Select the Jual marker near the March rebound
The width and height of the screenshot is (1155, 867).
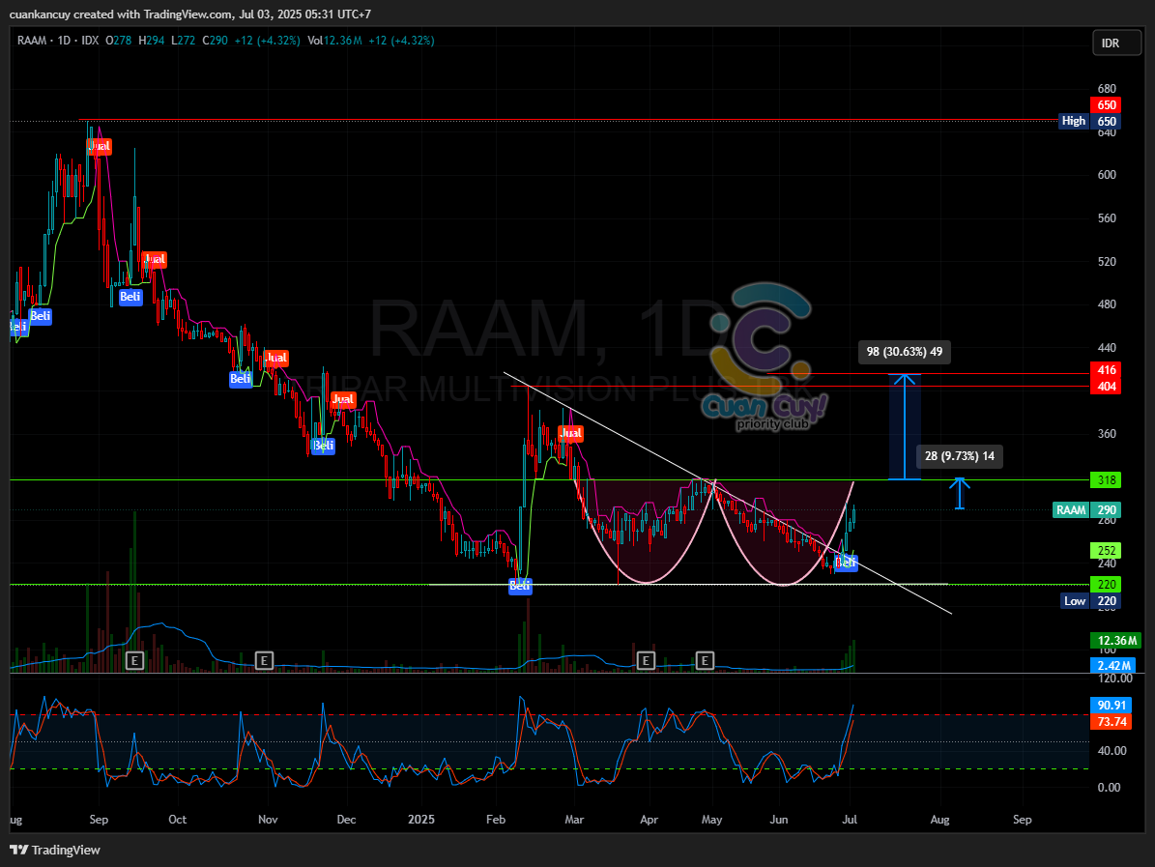coord(570,433)
